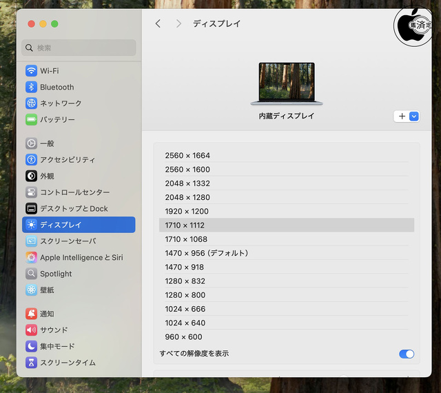Select the 一般 gear icon
Viewport: 441px width, 393px height.
pyautogui.click(x=31, y=143)
